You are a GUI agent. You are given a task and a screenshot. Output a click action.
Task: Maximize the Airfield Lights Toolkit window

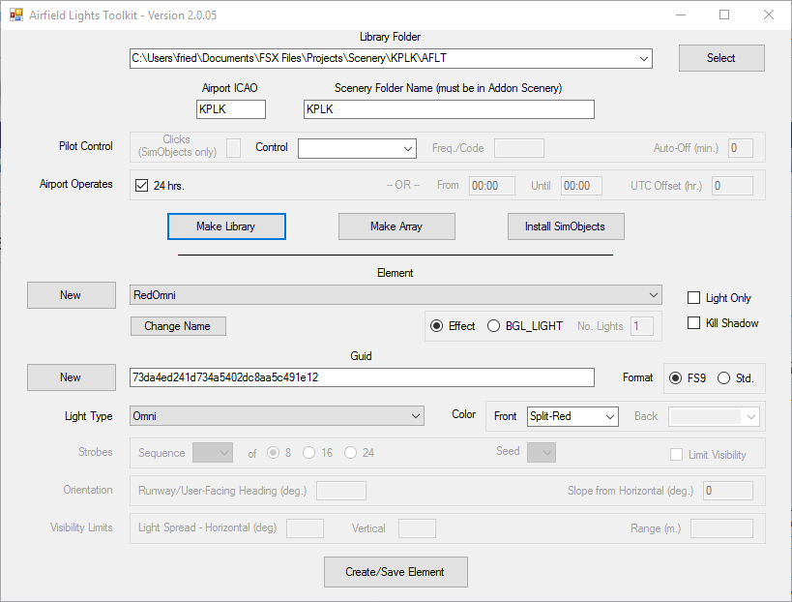pyautogui.click(x=723, y=15)
